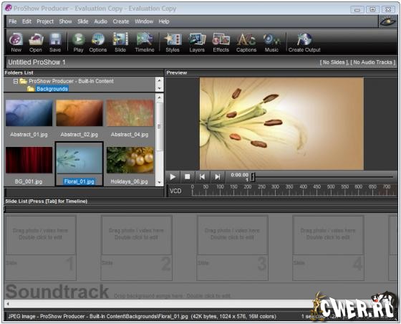The height and width of the screenshot is (324, 401).
Task: Click empty slide slot 1
Action: click(41, 248)
